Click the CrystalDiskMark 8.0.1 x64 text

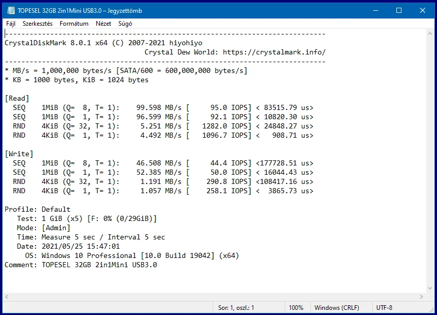[x=56, y=43]
